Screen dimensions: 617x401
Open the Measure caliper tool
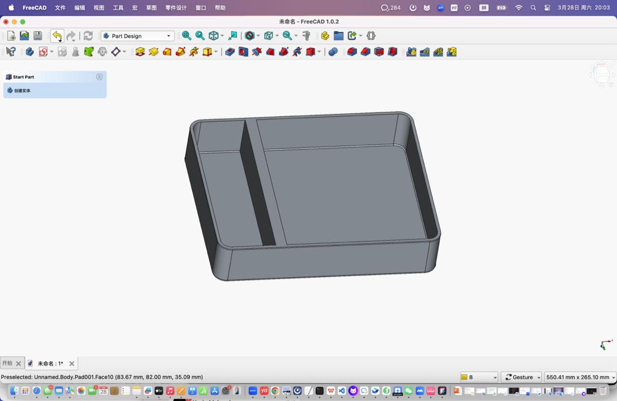tap(306, 36)
